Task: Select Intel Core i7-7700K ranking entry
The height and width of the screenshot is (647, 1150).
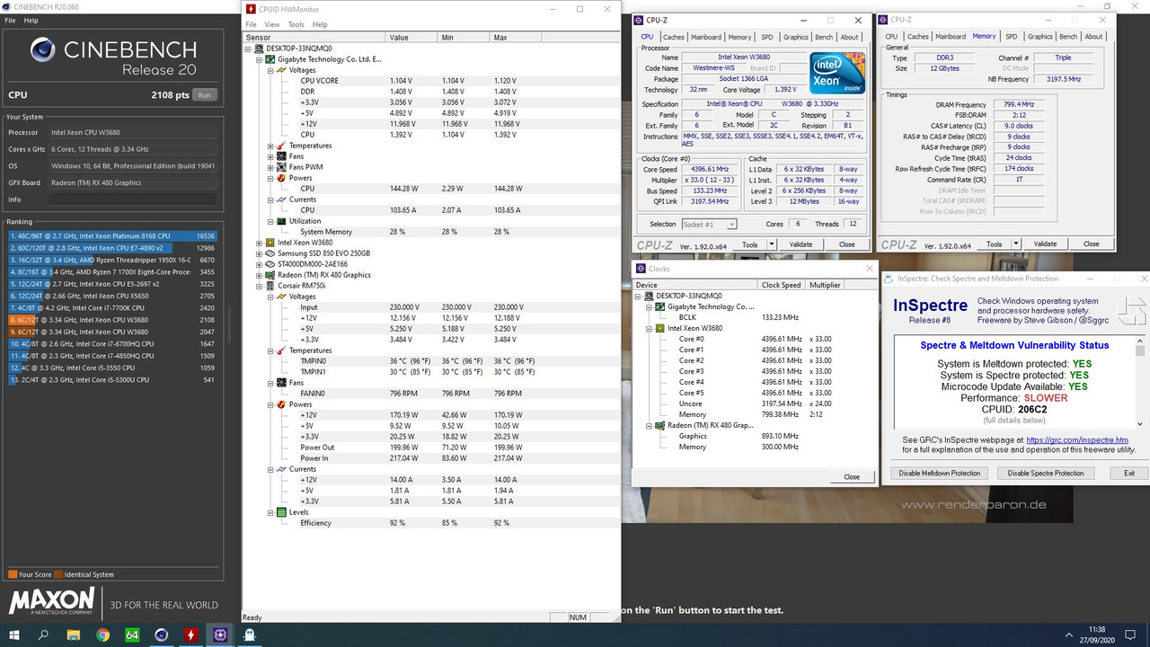Action: 112,308
